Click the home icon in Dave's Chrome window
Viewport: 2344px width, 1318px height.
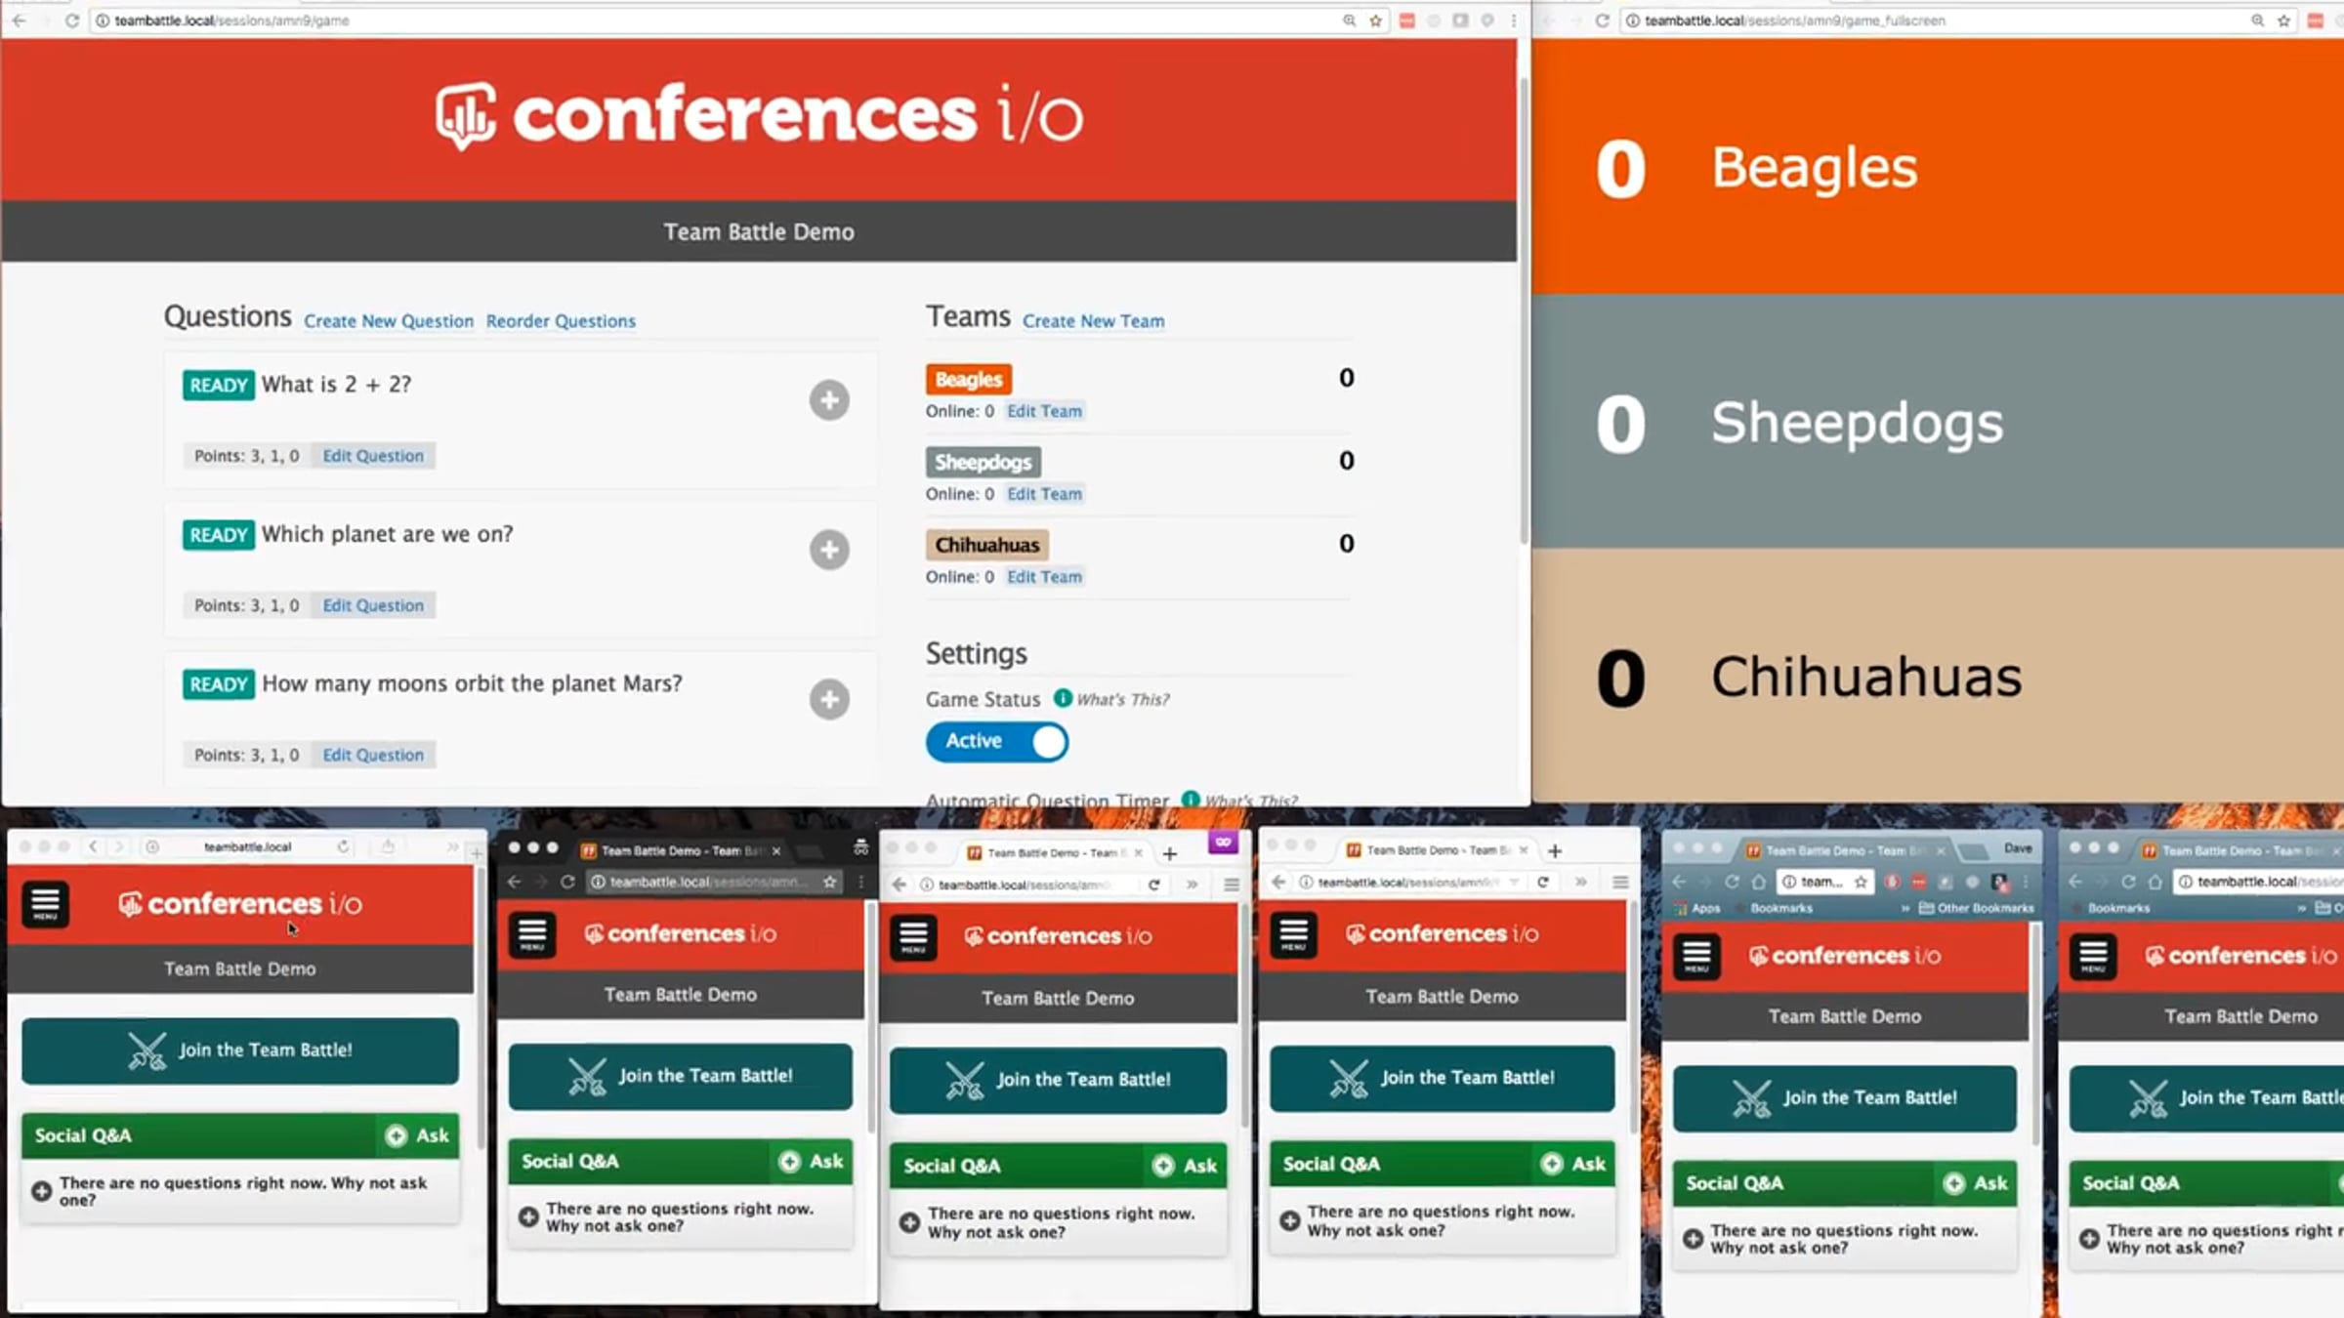[1758, 882]
